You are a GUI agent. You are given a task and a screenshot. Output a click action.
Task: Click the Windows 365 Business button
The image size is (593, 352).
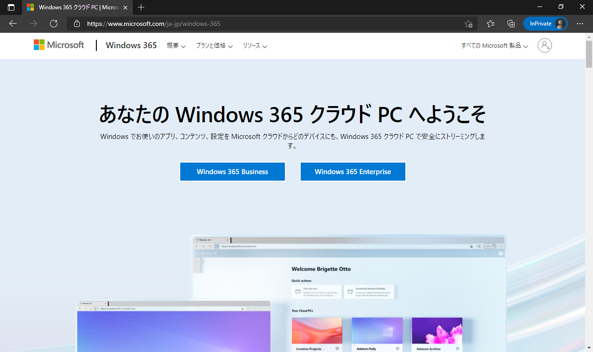coord(233,171)
